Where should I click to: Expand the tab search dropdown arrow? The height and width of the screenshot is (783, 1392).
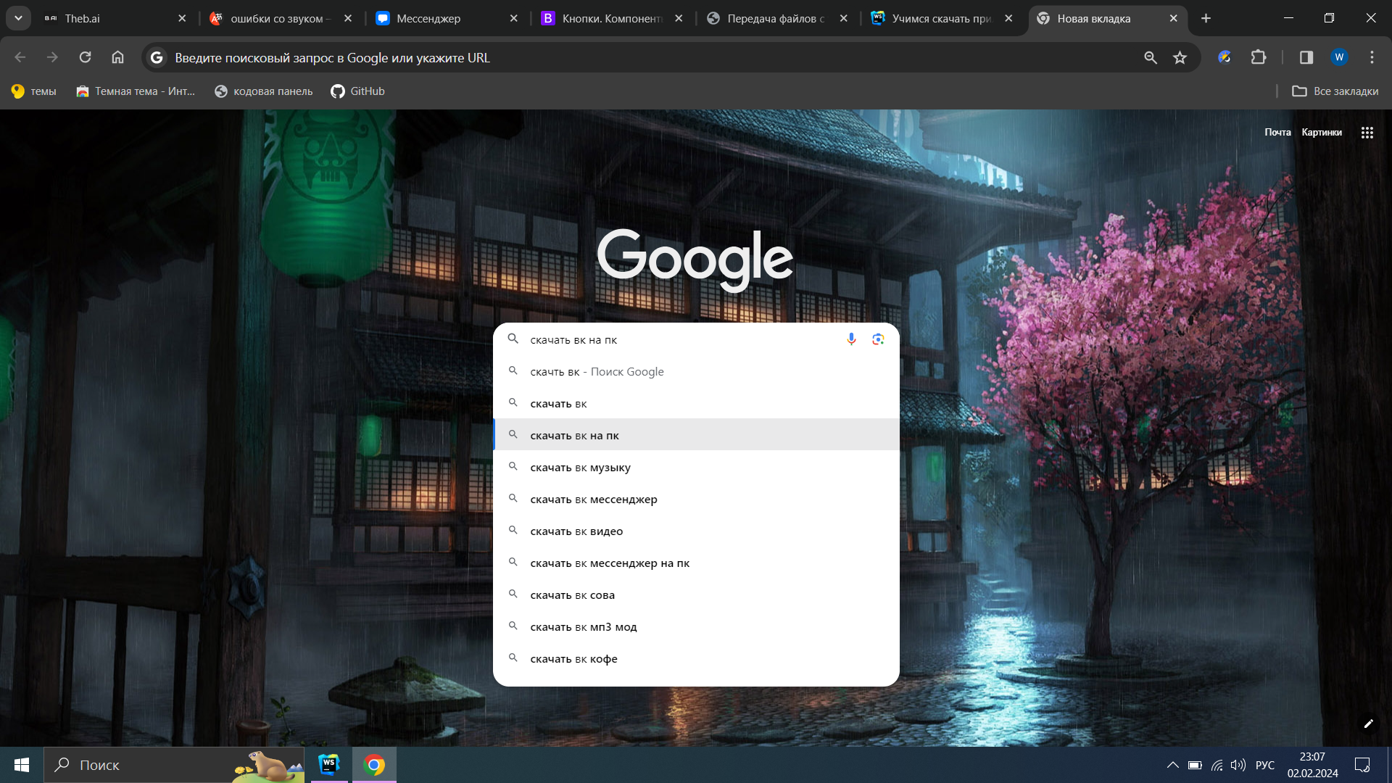(18, 18)
